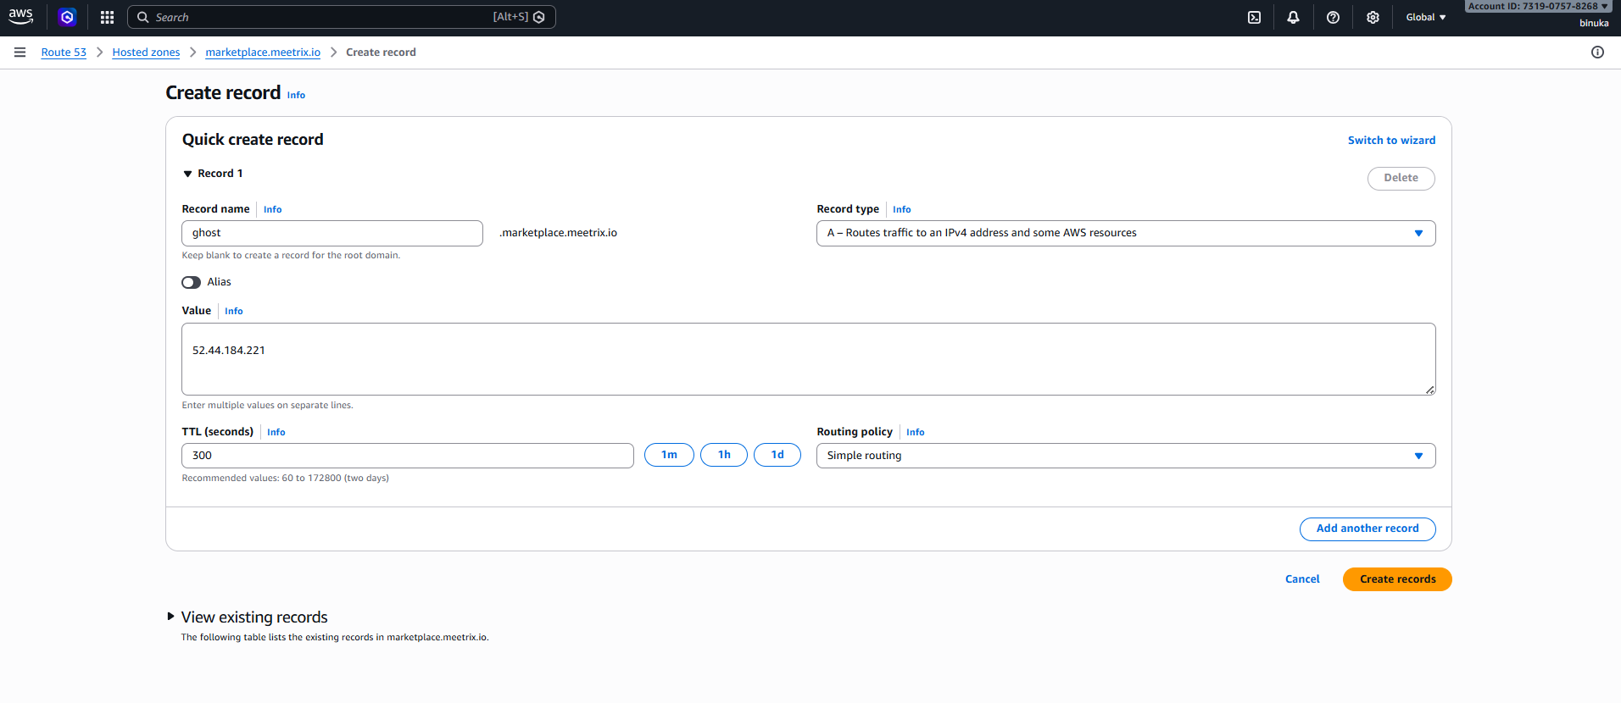Viewport: 1621px width, 703px height.
Task: Open the services grid menu icon
Action: click(x=107, y=17)
